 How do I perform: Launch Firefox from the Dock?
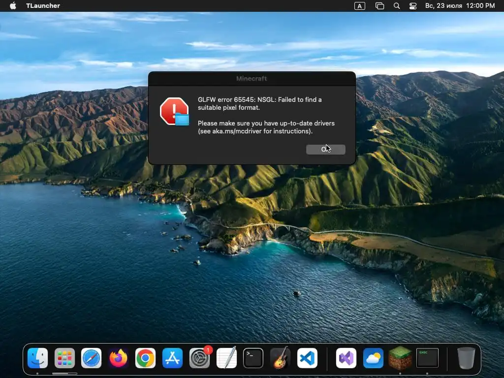click(118, 358)
